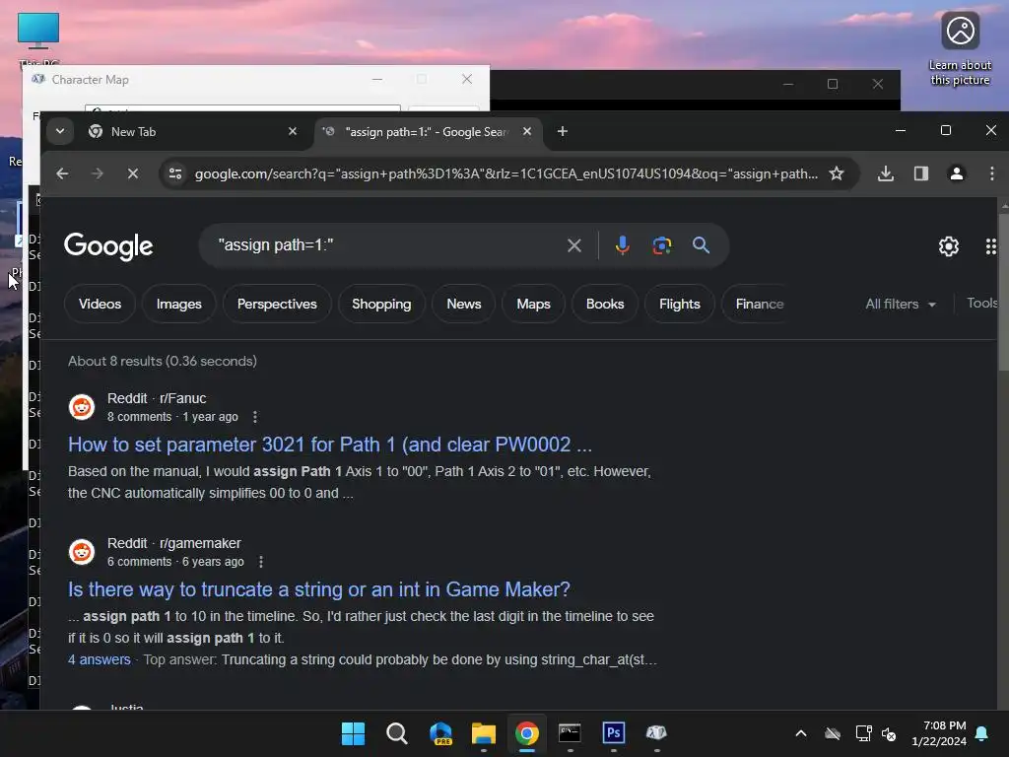The image size is (1009, 757).
Task: Click the Chrome forward arrow
Action: tap(98, 173)
